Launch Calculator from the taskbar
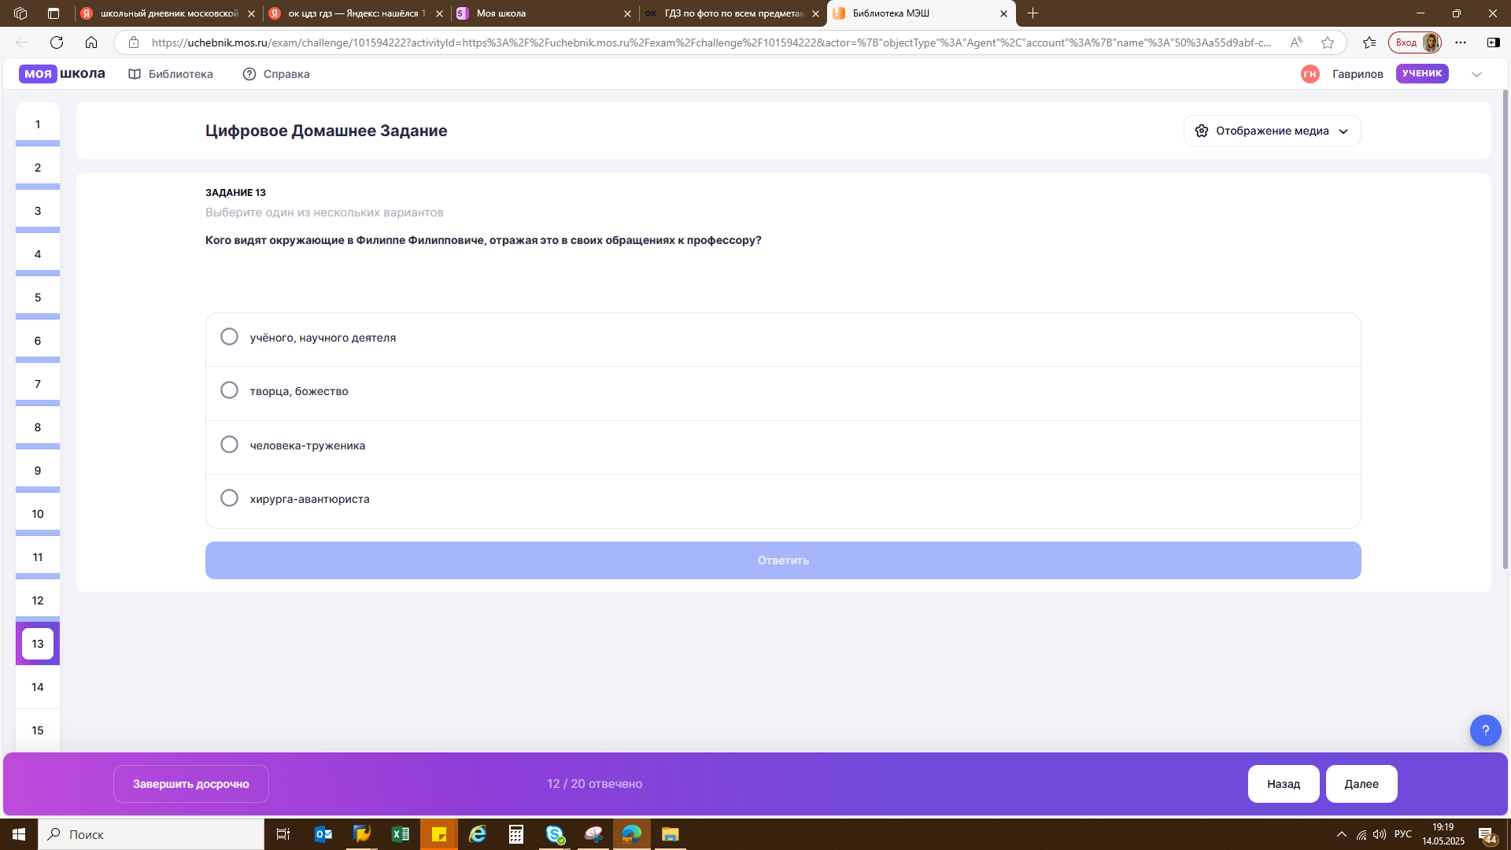 [516, 834]
